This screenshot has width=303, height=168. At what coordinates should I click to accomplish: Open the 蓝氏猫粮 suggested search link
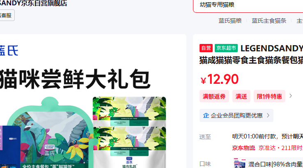230,21
